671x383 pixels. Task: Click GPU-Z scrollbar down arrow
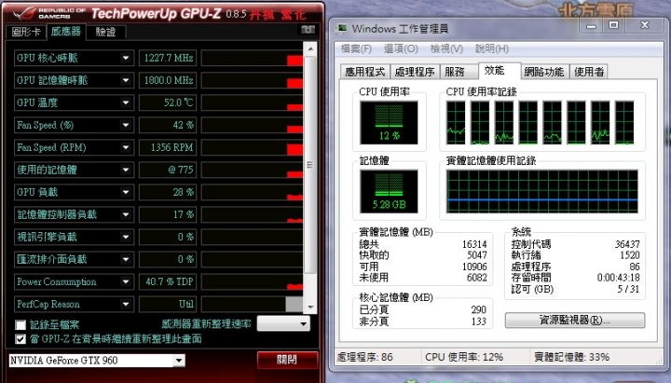tap(310, 308)
